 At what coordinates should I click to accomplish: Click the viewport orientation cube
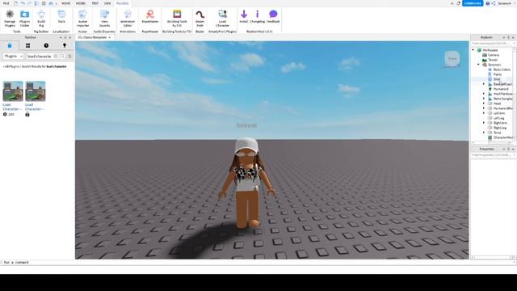pyautogui.click(x=452, y=59)
